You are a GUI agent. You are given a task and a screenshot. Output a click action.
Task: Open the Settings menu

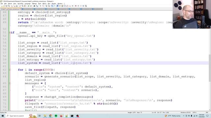[34, 4]
